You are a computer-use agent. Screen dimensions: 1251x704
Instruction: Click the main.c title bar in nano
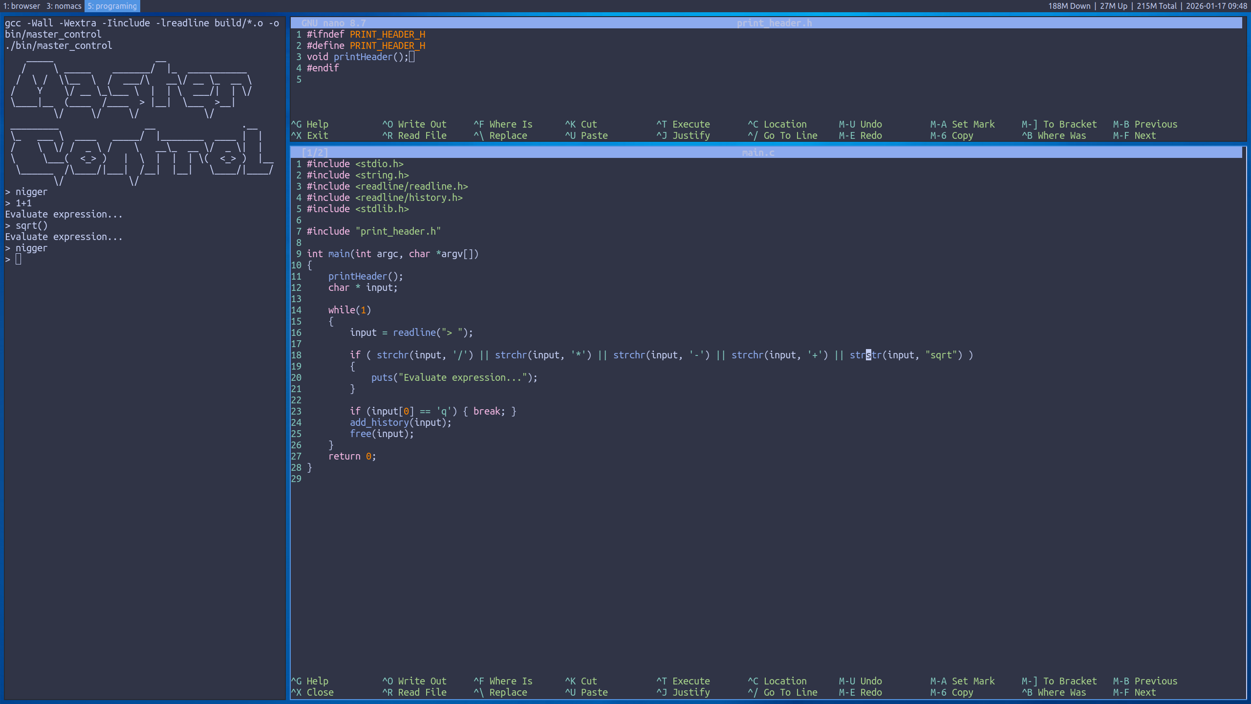point(757,153)
